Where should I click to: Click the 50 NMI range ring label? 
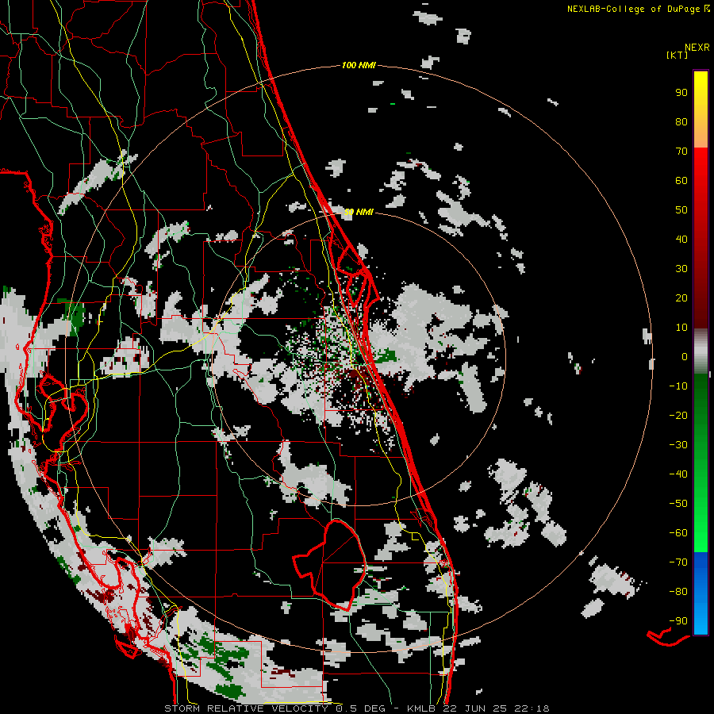359,212
